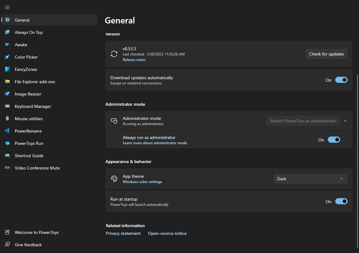Open the App theme dropdown
Viewport: 359px width, 253px height.
310,179
